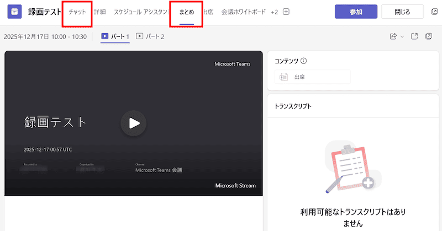Expand the share options chevron
Viewport: 442px width, 231px height.
click(x=402, y=37)
